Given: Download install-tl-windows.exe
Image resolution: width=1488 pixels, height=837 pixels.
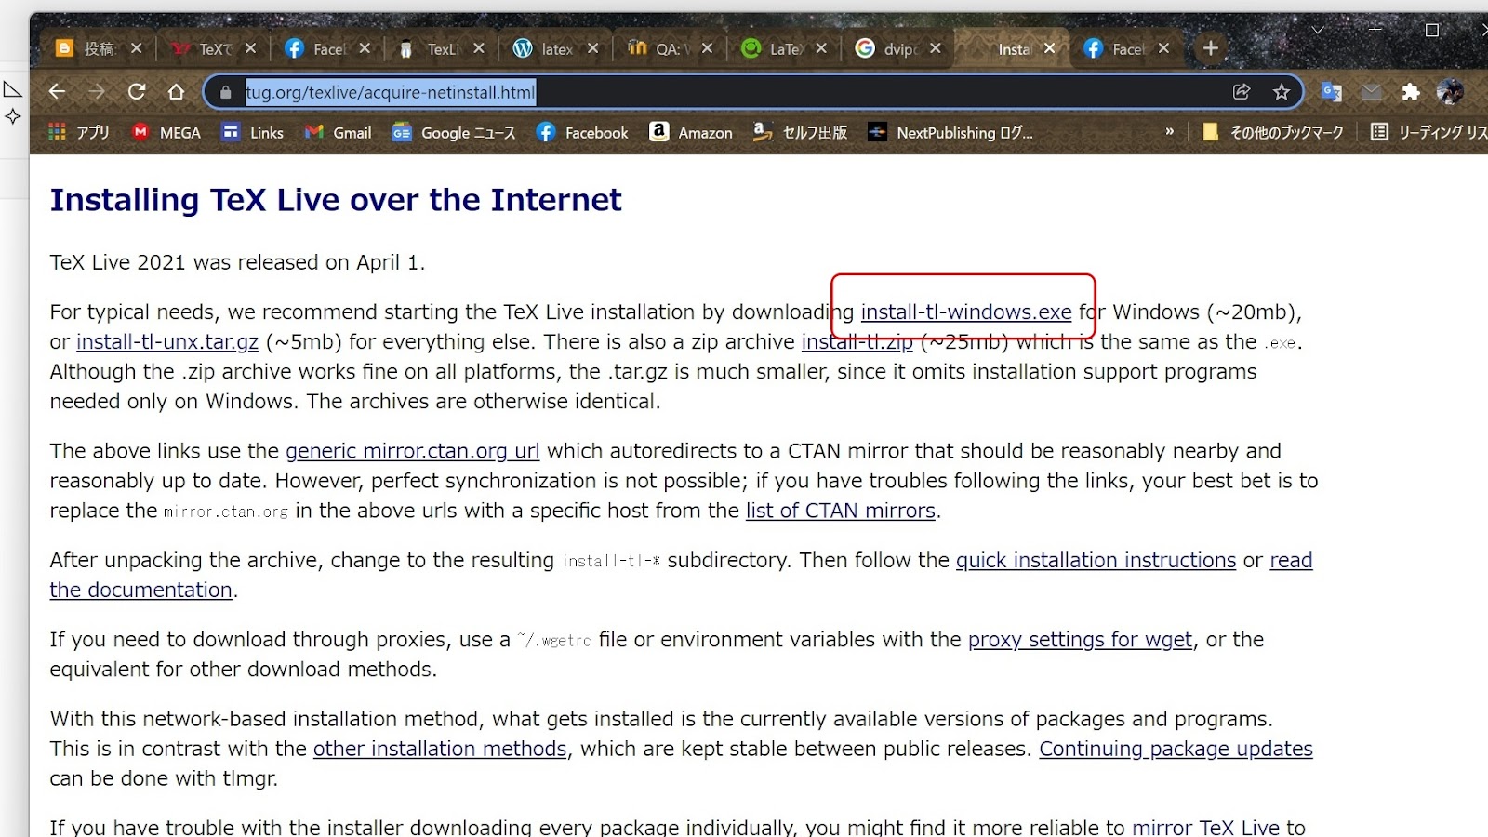Looking at the screenshot, I should coord(966,312).
